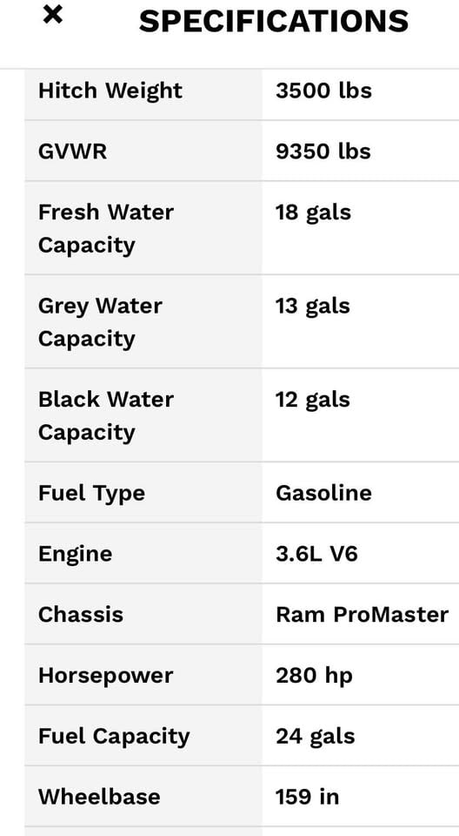
Task: Select the 13 gals grey water value
Action: [x=313, y=306]
